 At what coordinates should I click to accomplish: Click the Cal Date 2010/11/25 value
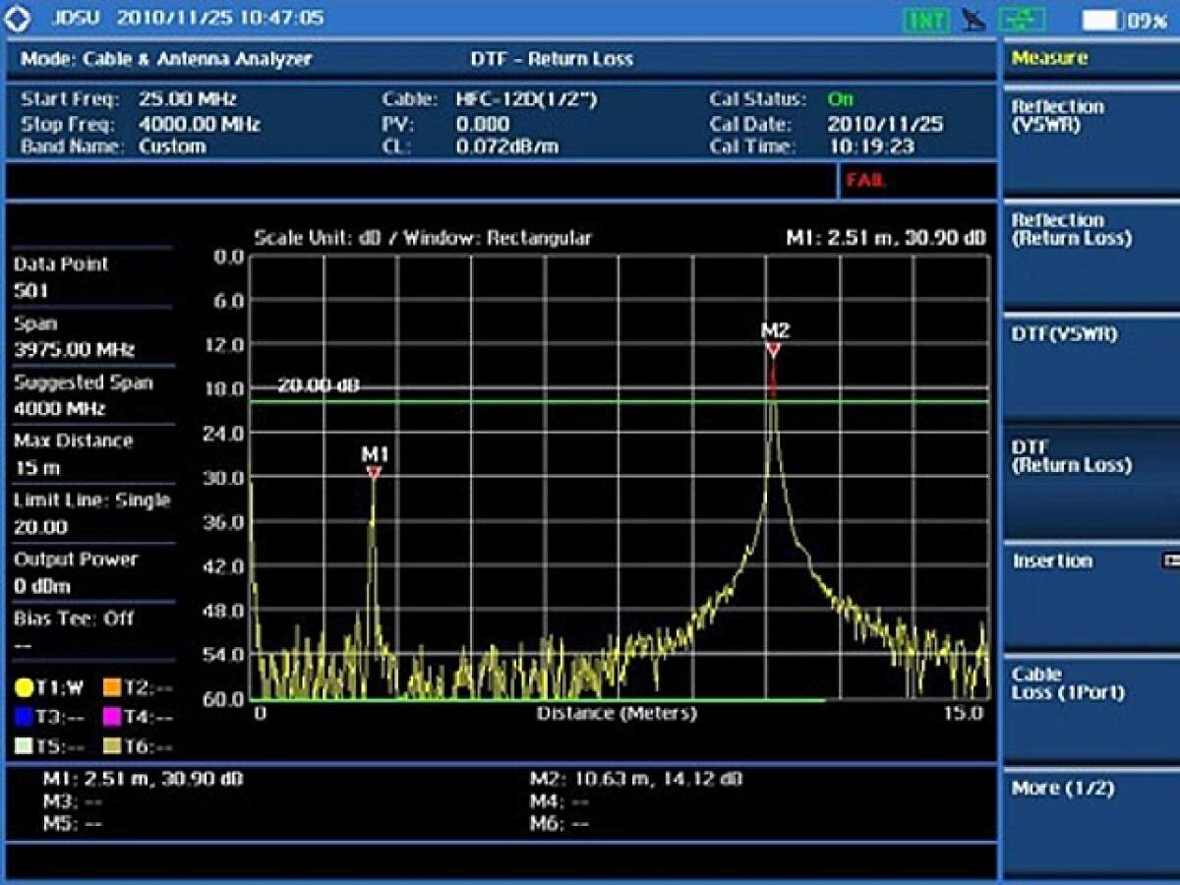coord(885,125)
